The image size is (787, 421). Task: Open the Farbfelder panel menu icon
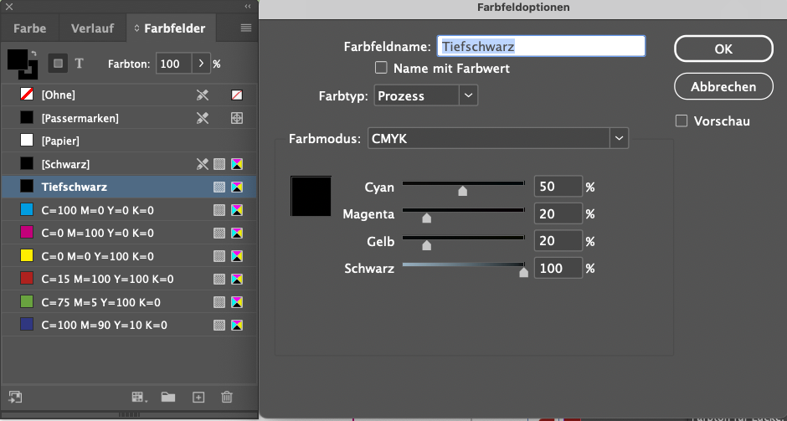coord(246,28)
